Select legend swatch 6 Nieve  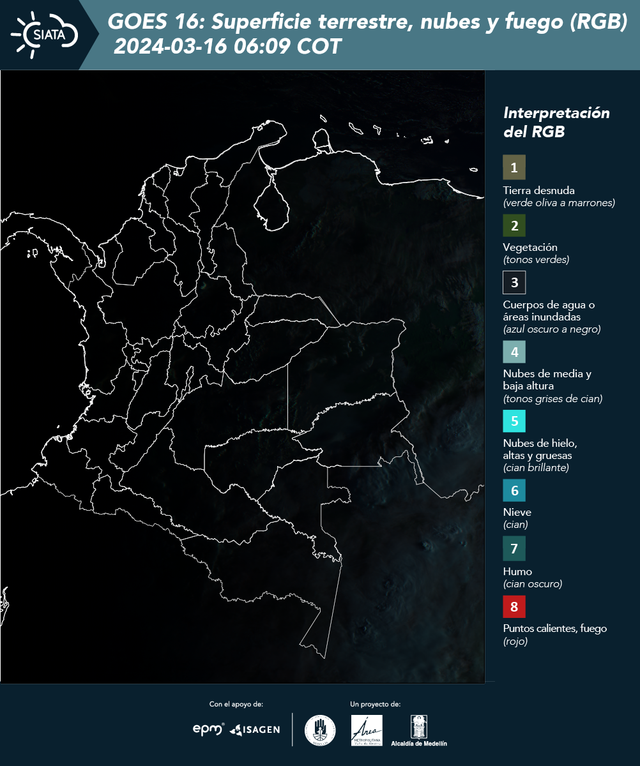coord(514,491)
